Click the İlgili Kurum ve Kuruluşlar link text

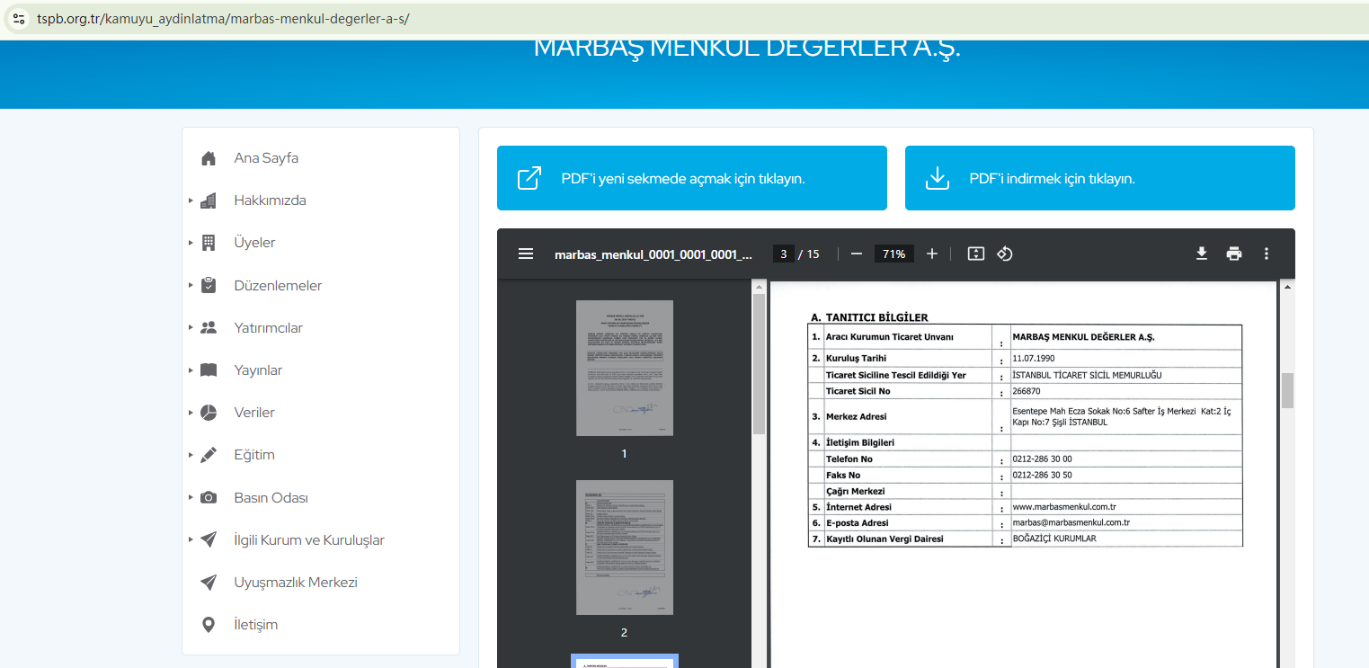[x=309, y=540]
